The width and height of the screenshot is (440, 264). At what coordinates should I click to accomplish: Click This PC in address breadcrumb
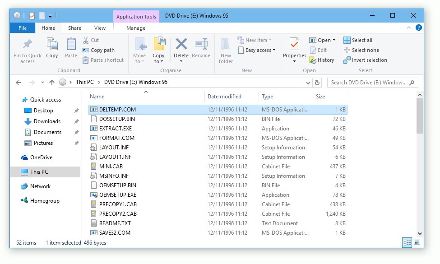85,82
